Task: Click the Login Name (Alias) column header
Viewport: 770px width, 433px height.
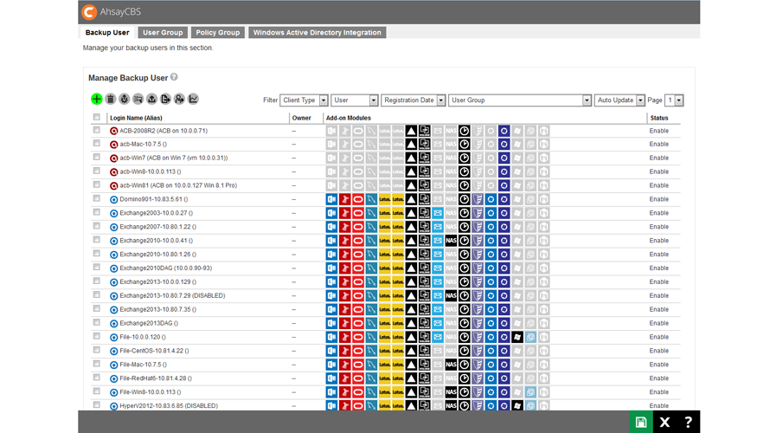Action: [136, 118]
